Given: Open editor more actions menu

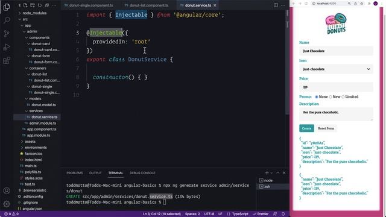Looking at the screenshot, I should pyautogui.click(x=283, y=5).
